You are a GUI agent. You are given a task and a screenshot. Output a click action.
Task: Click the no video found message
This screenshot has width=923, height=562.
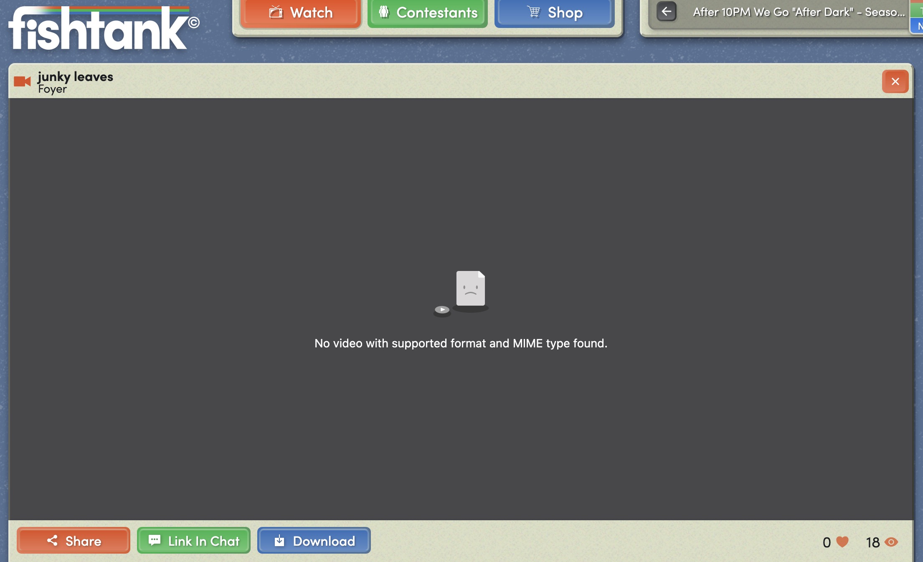click(x=461, y=343)
